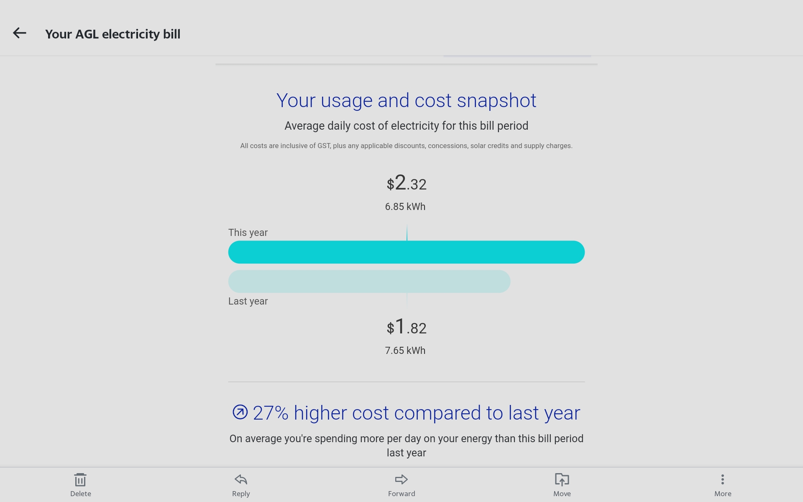
Task: Click the 'Last year' pale usage bar
Action: click(x=369, y=282)
